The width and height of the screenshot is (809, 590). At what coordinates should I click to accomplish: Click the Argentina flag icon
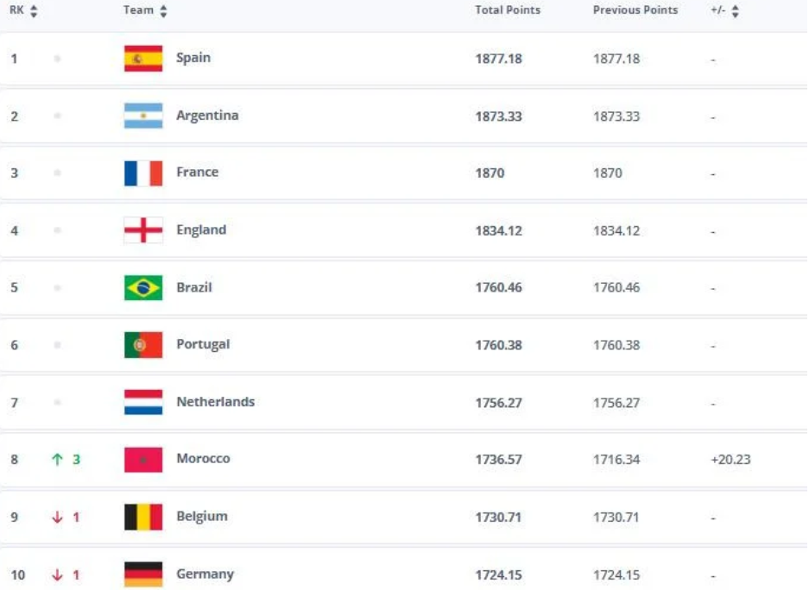[x=143, y=116]
